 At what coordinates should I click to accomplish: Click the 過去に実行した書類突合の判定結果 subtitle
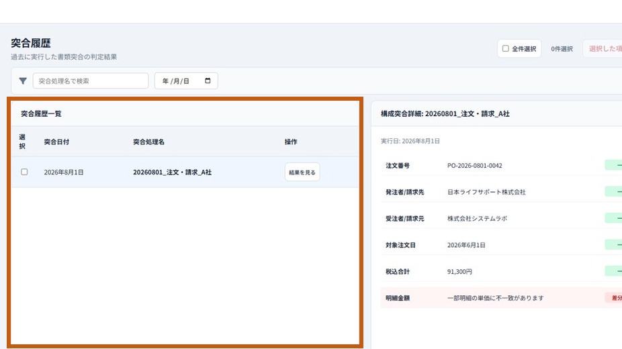point(64,56)
